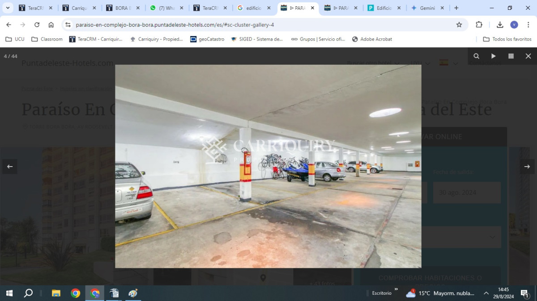
Task: View site information icon in address bar
Action: 68,25
